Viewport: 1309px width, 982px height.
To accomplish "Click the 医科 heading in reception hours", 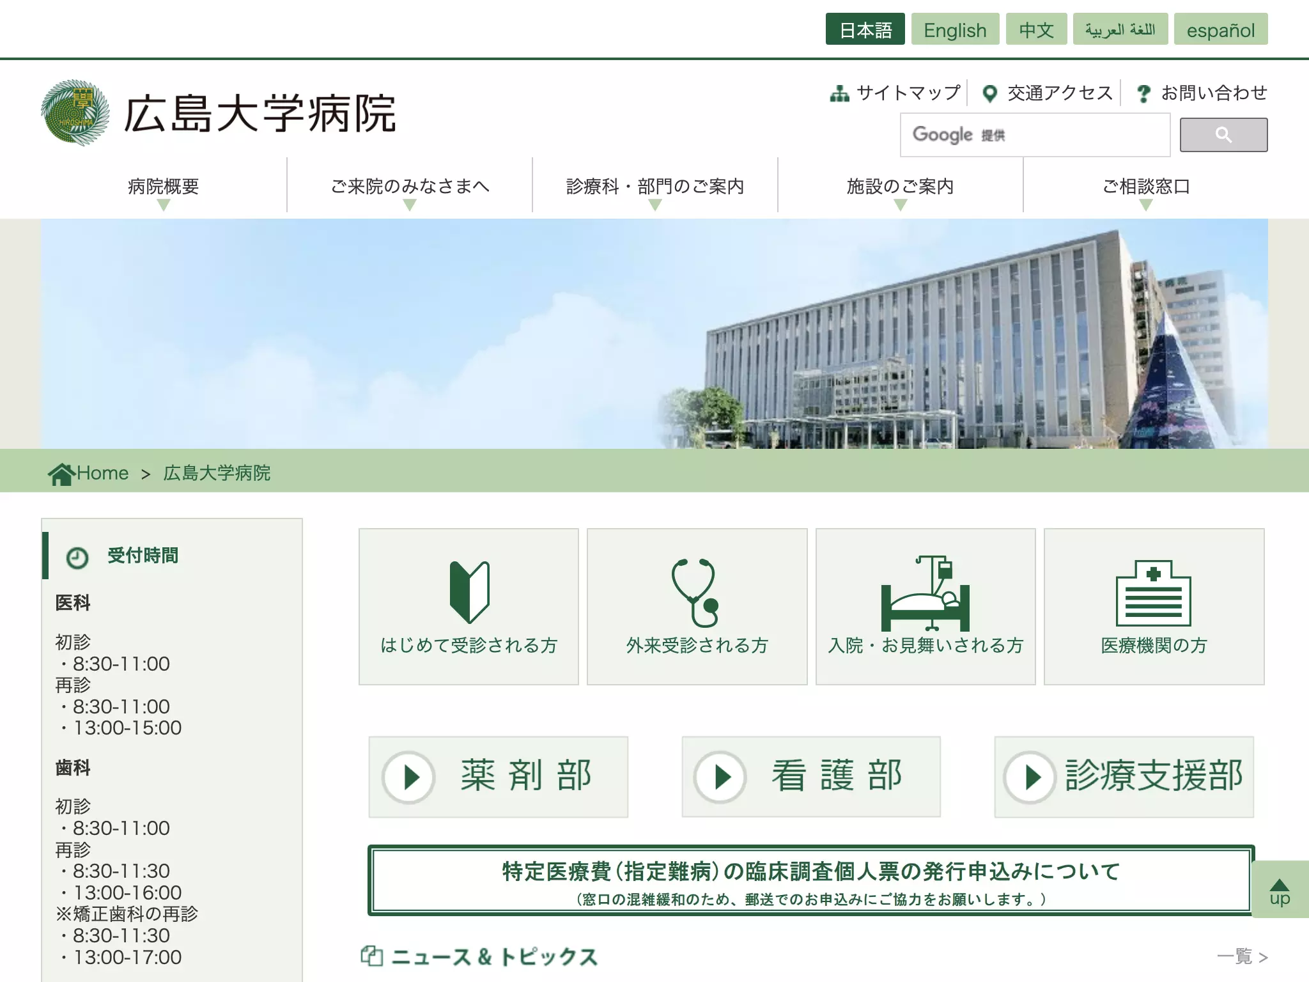I will pos(73,603).
